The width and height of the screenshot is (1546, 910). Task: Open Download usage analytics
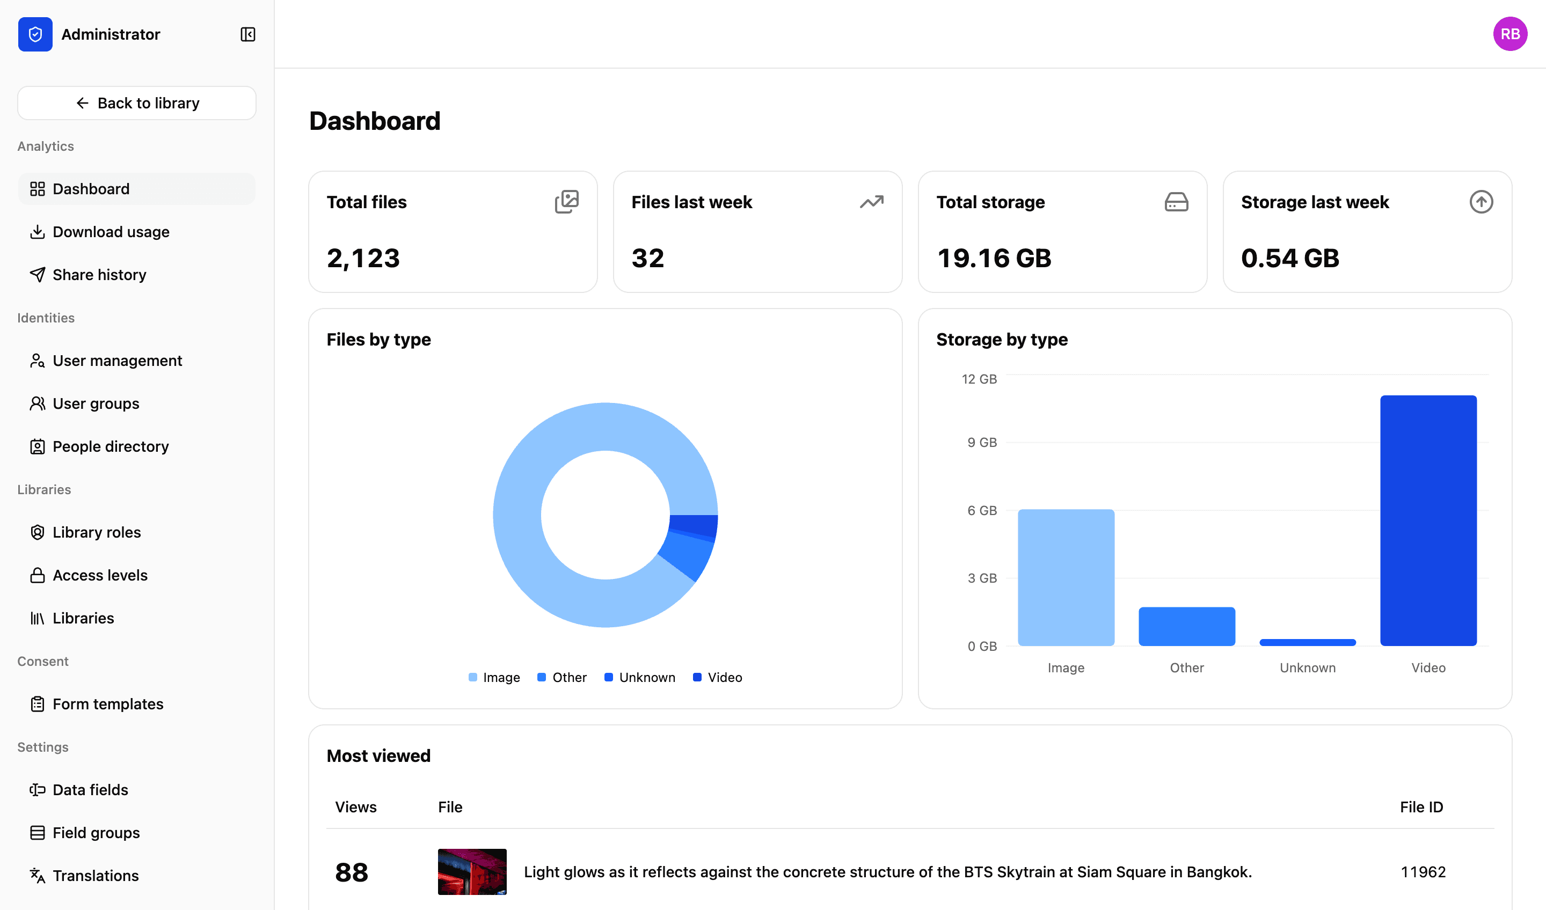click(x=137, y=232)
